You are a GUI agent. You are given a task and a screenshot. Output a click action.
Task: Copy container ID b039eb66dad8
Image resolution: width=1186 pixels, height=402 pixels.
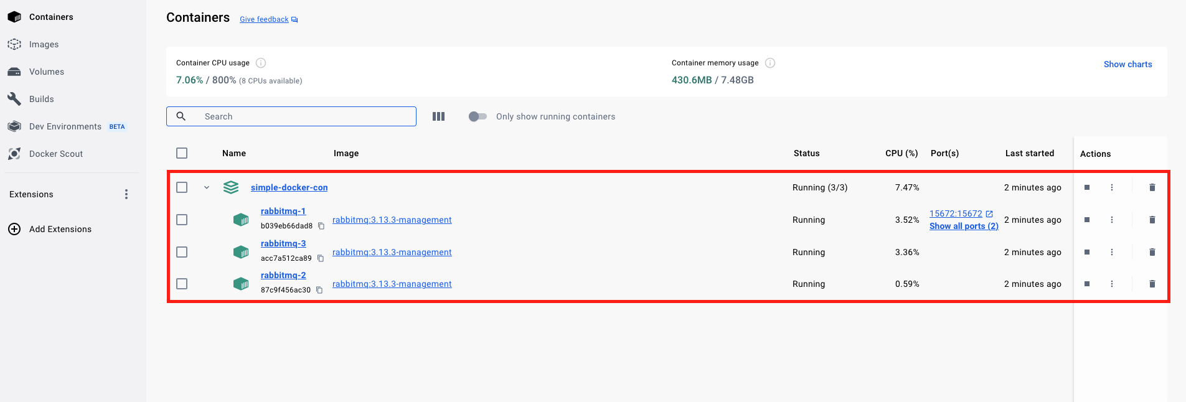[x=321, y=226]
